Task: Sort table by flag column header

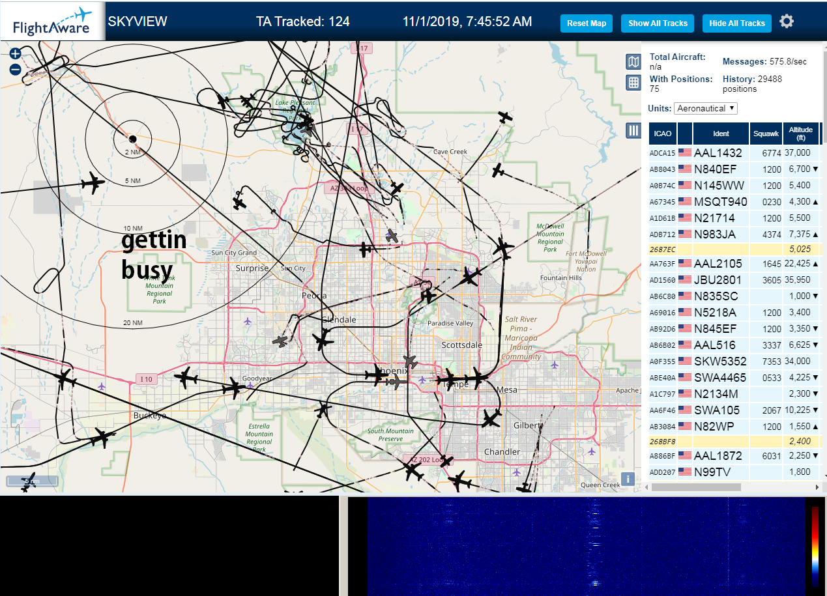Action: pyautogui.click(x=685, y=133)
